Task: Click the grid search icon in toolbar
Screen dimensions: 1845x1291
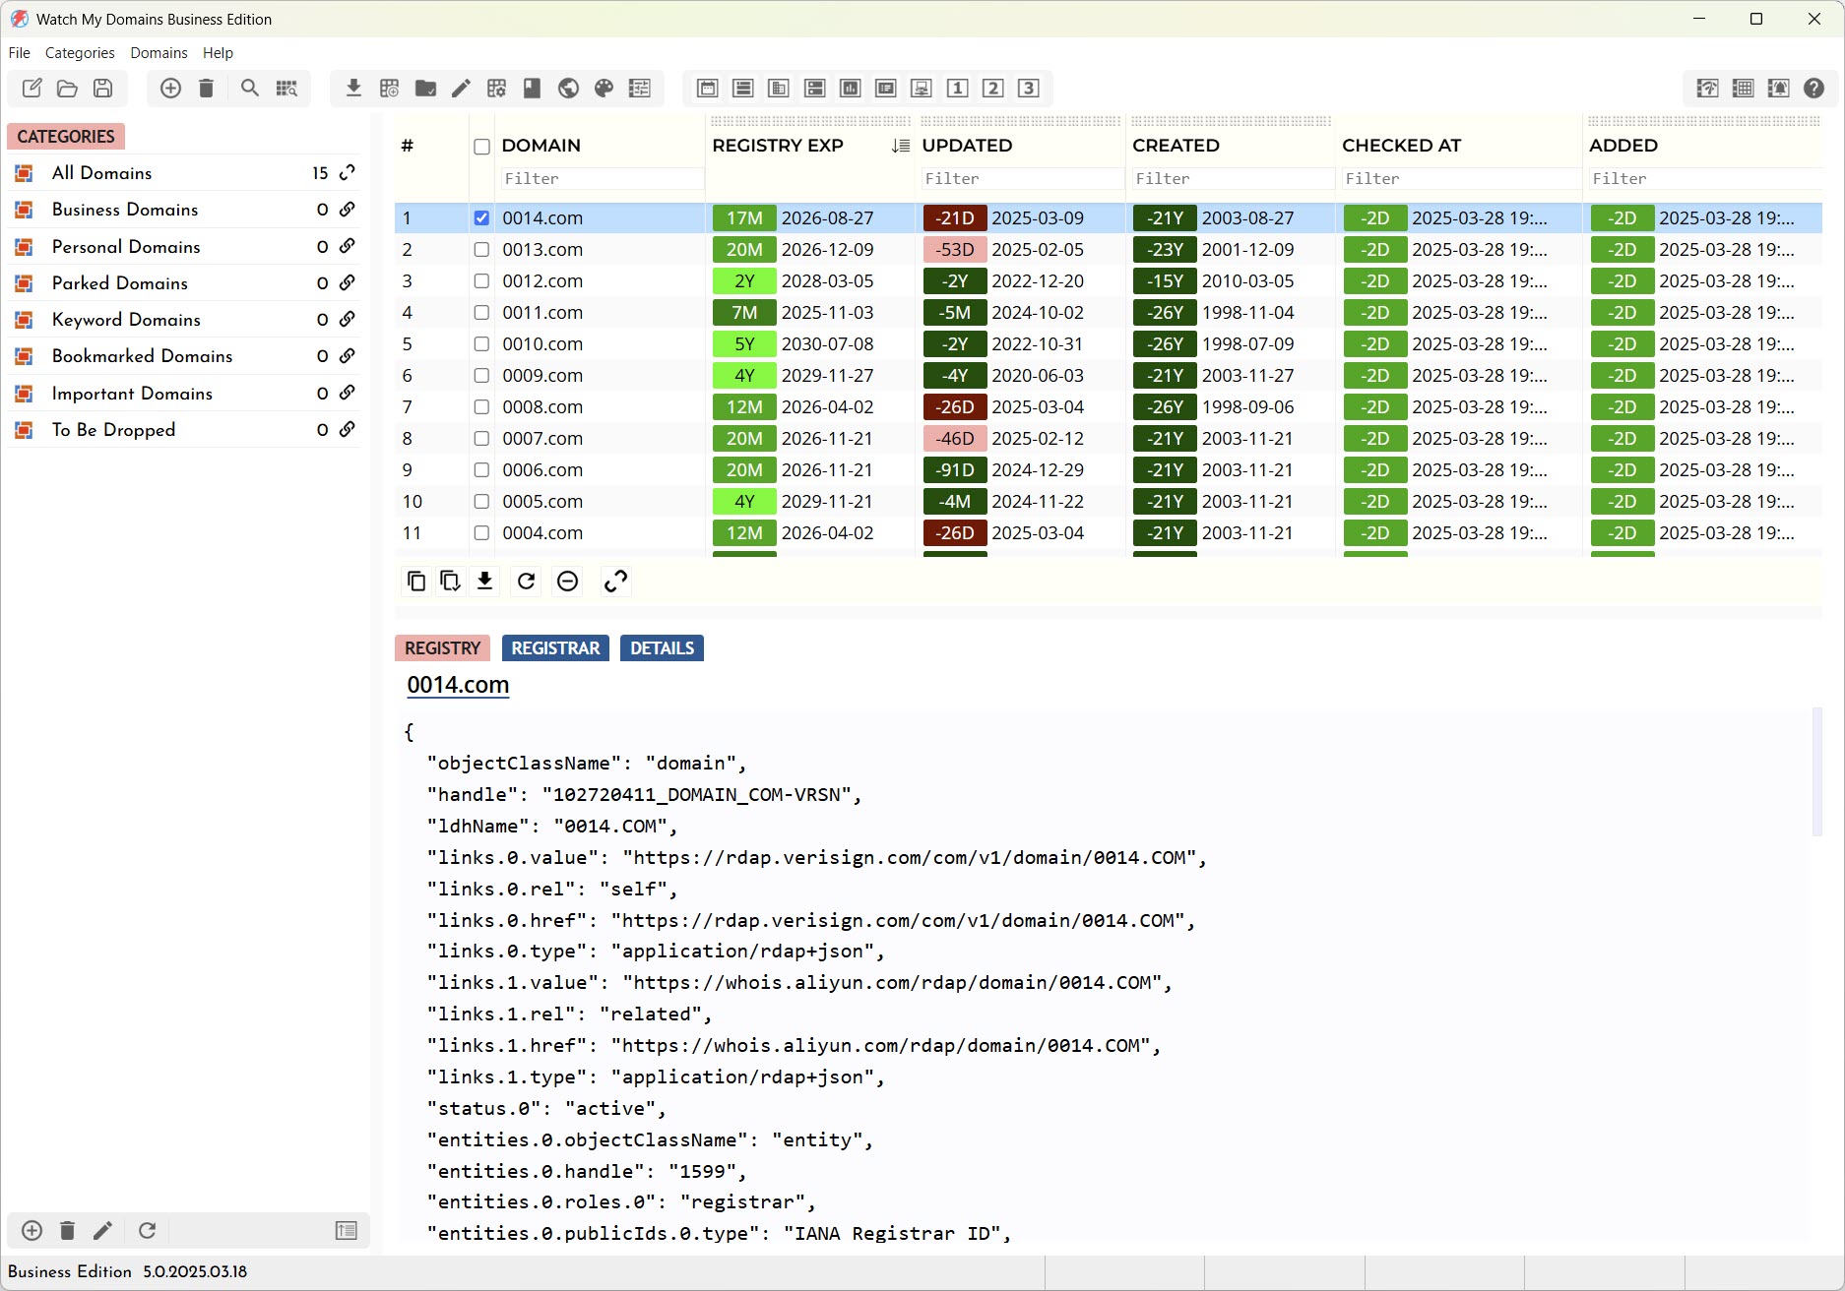Action: point(286,89)
